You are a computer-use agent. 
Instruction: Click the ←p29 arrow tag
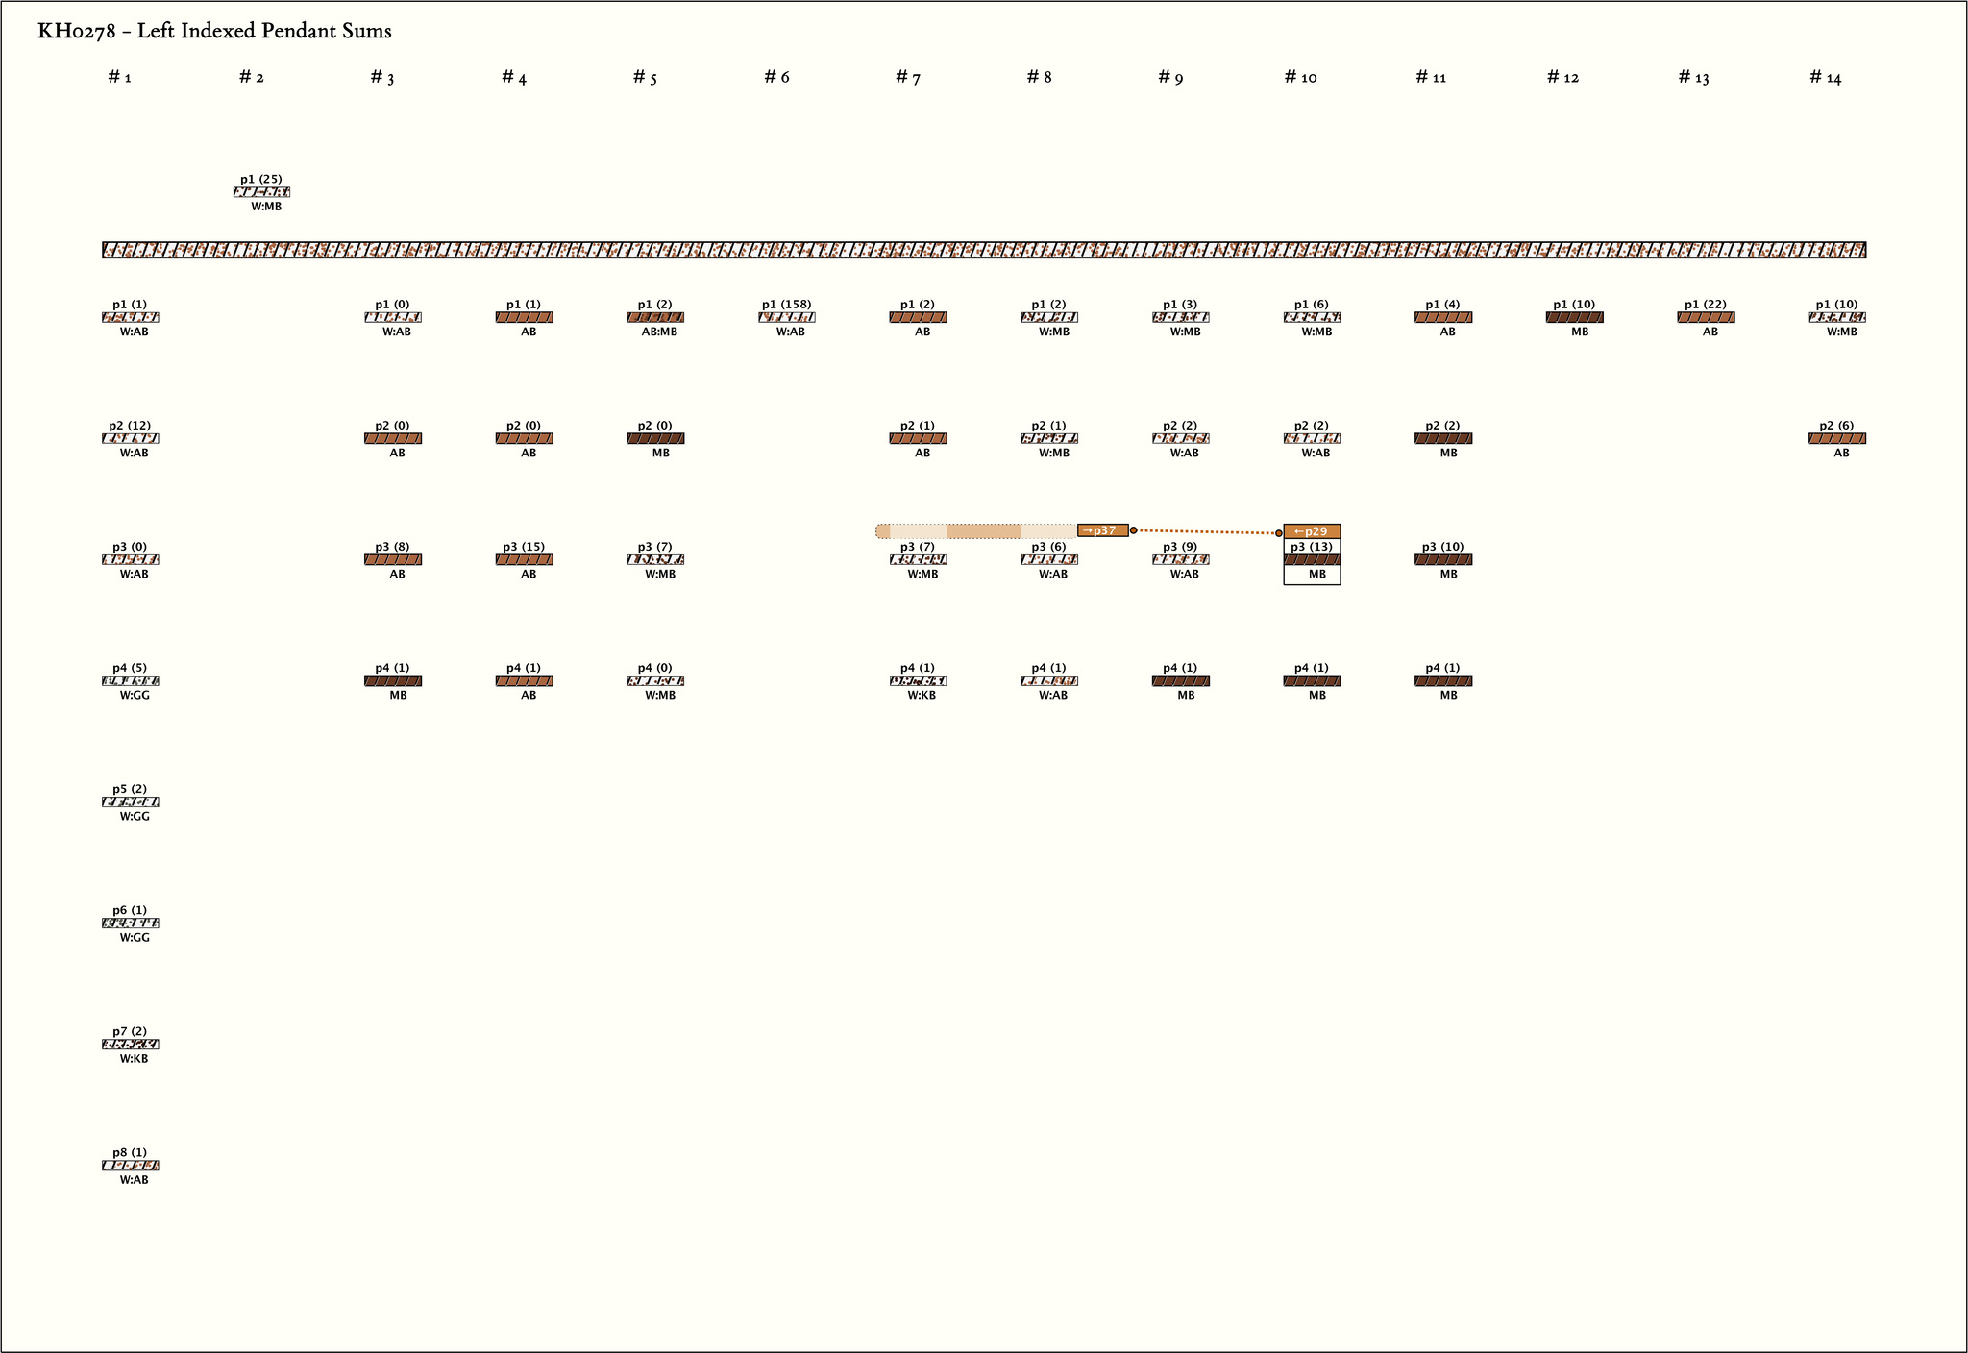[x=1312, y=531]
